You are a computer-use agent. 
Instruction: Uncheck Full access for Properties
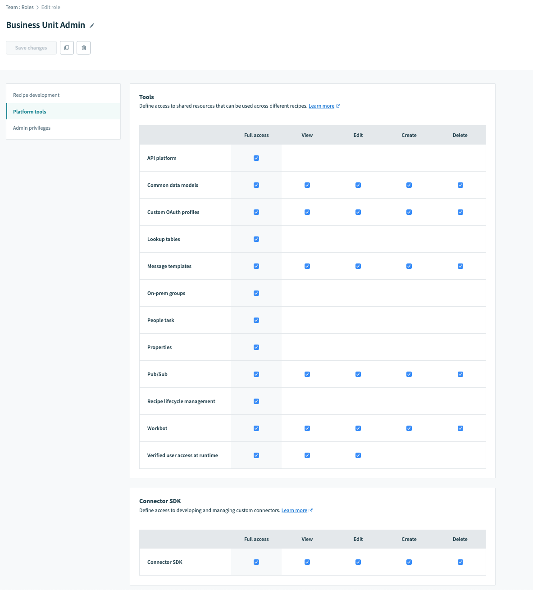(x=256, y=347)
